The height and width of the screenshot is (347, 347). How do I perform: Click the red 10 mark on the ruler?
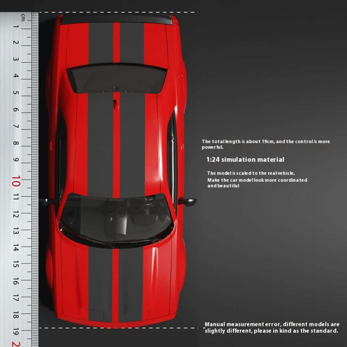(x=16, y=181)
